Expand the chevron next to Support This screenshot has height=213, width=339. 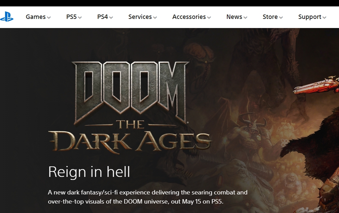324,18
